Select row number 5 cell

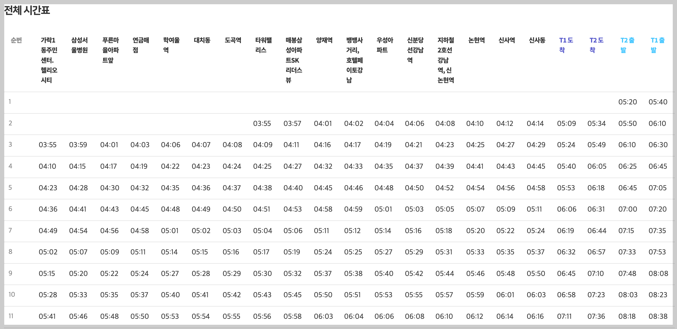[x=10, y=187]
